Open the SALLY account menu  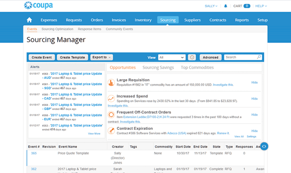211,6
